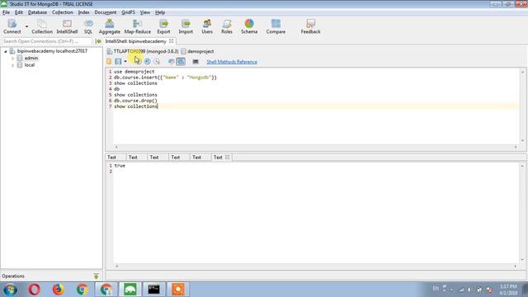Click the Import toolbar icon
This screenshot has width=528, height=297.
(186, 26)
